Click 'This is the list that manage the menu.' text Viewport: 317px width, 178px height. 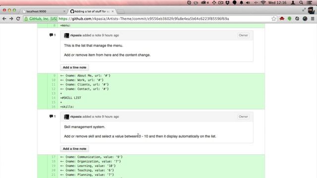point(94,45)
